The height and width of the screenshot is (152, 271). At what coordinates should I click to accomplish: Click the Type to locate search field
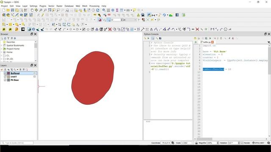pyautogui.click(x=17, y=143)
